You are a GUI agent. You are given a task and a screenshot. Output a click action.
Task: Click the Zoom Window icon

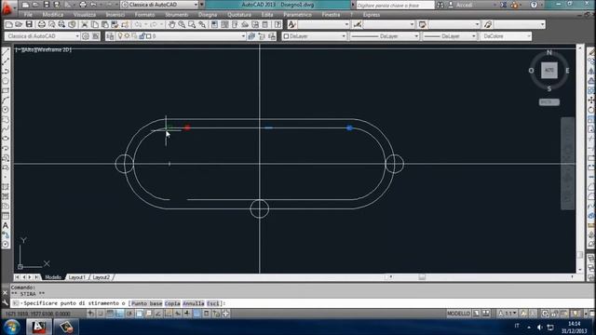tap(192, 25)
